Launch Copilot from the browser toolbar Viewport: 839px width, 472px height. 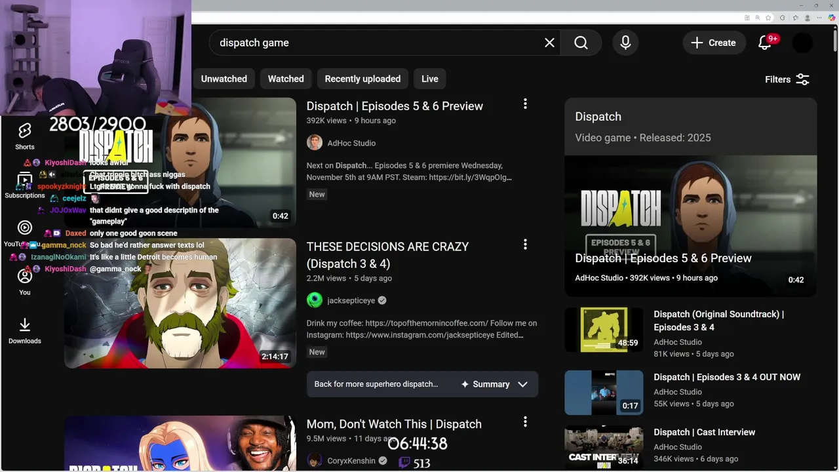(x=832, y=18)
